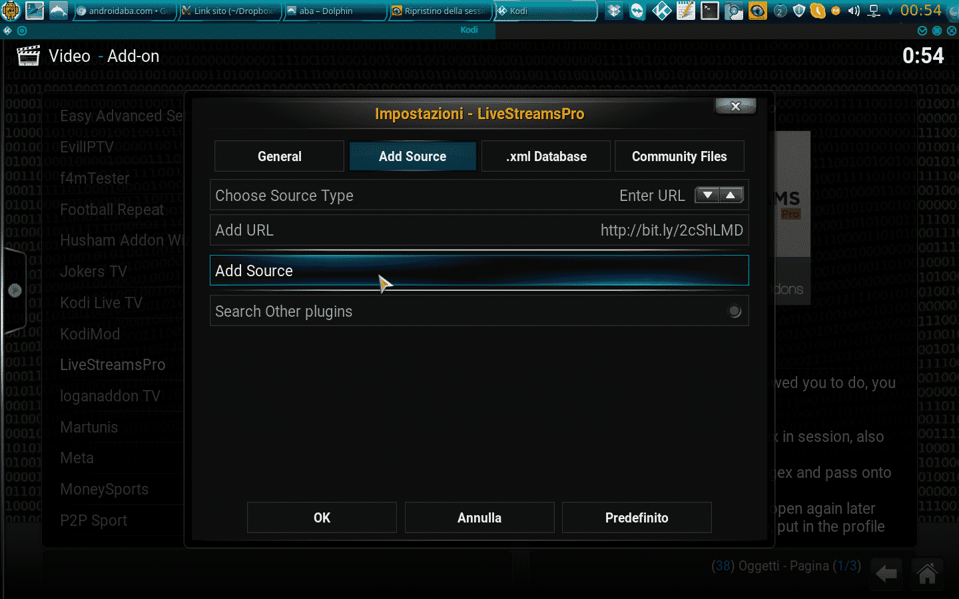
Task: Reset settings with Predefinito button
Action: (636, 518)
